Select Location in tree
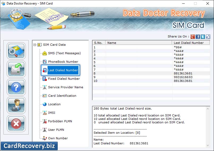This screenshot has width=214, height=151. pos(54,104)
